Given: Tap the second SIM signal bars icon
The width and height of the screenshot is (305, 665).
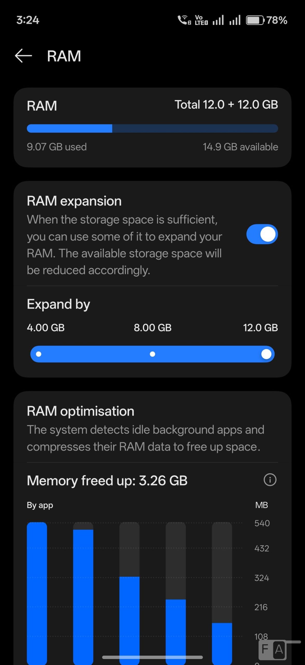Looking at the screenshot, I should [x=235, y=20].
